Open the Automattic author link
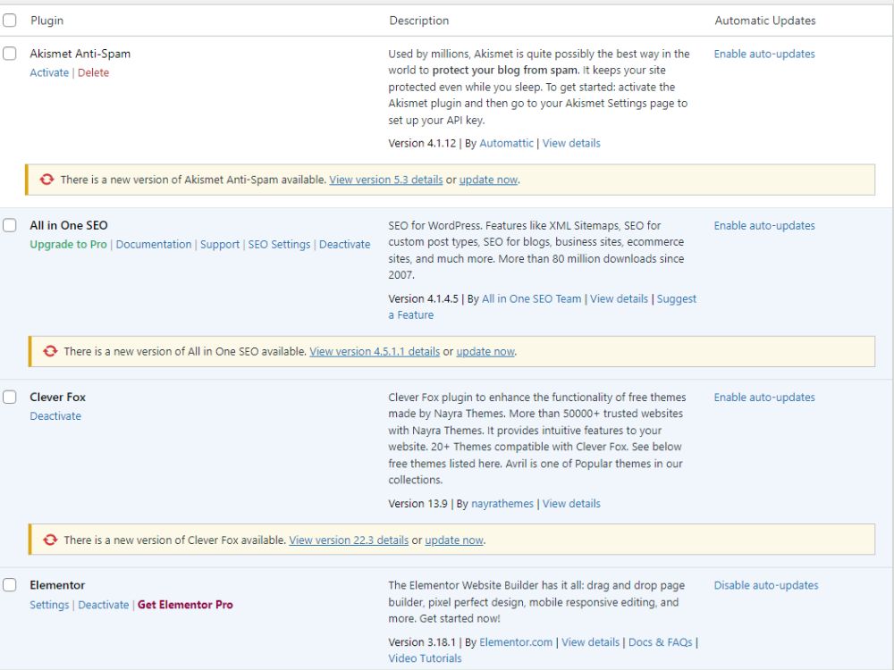The height and width of the screenshot is (670, 894). point(506,143)
